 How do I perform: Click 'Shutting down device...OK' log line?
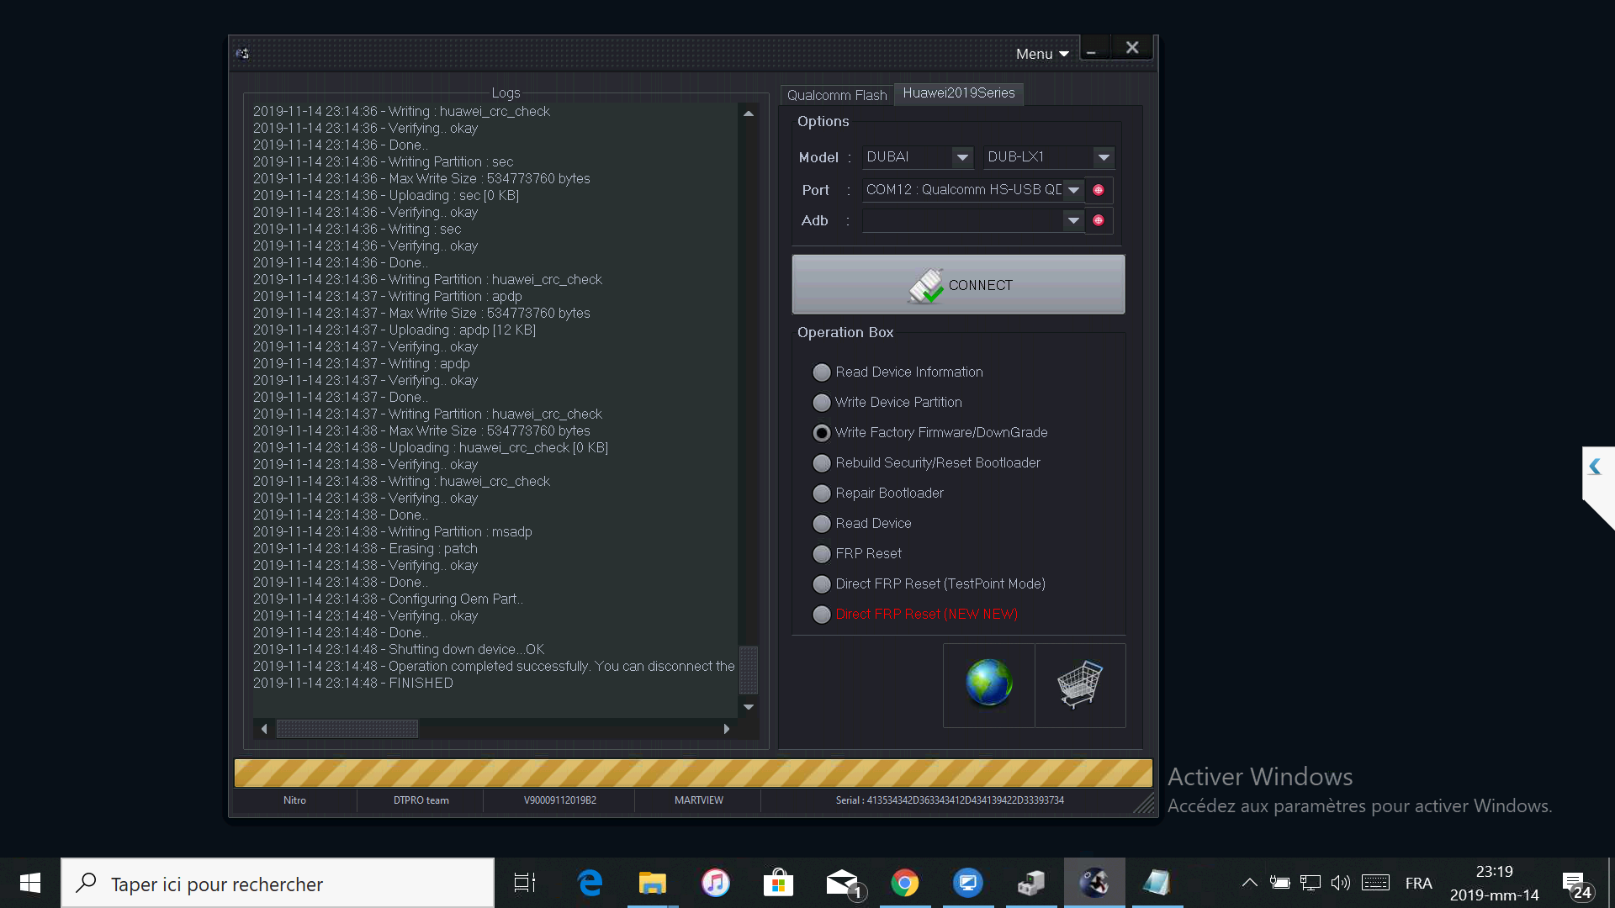tap(399, 650)
